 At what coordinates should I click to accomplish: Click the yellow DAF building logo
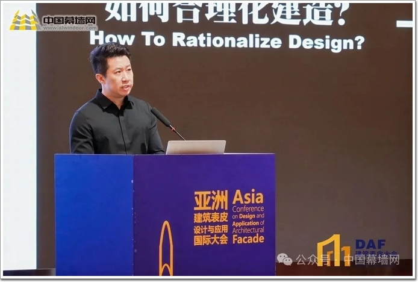333,249
